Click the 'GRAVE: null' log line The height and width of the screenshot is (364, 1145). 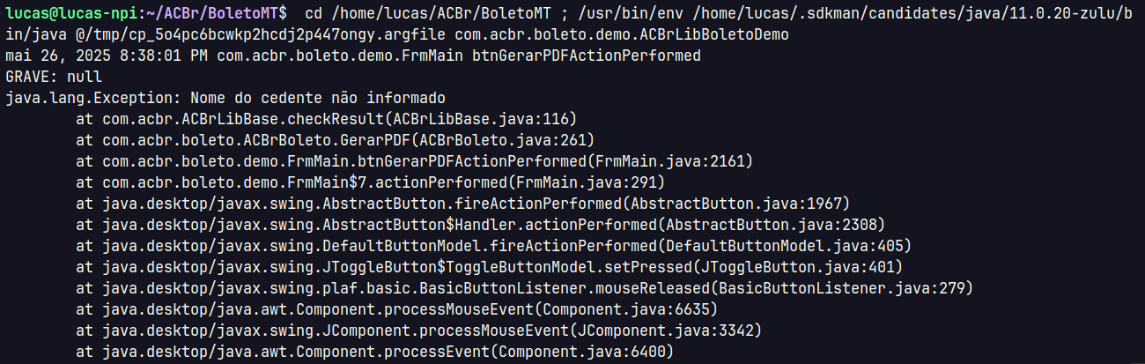click(x=54, y=77)
